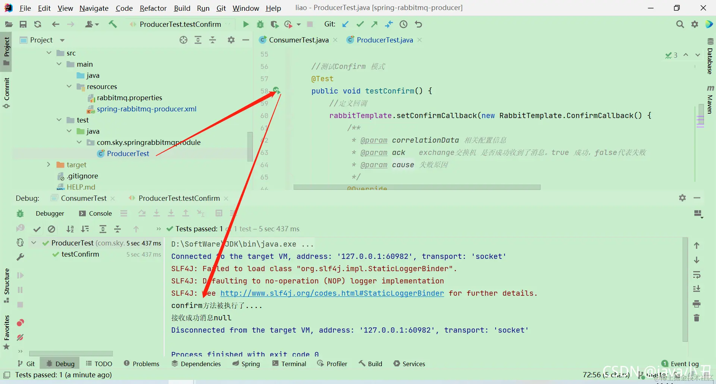The height and width of the screenshot is (384, 716).
Task: Collapse all in the Project panel
Action: tap(213, 40)
